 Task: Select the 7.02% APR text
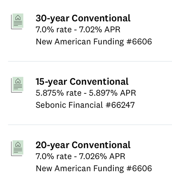tap(99, 30)
